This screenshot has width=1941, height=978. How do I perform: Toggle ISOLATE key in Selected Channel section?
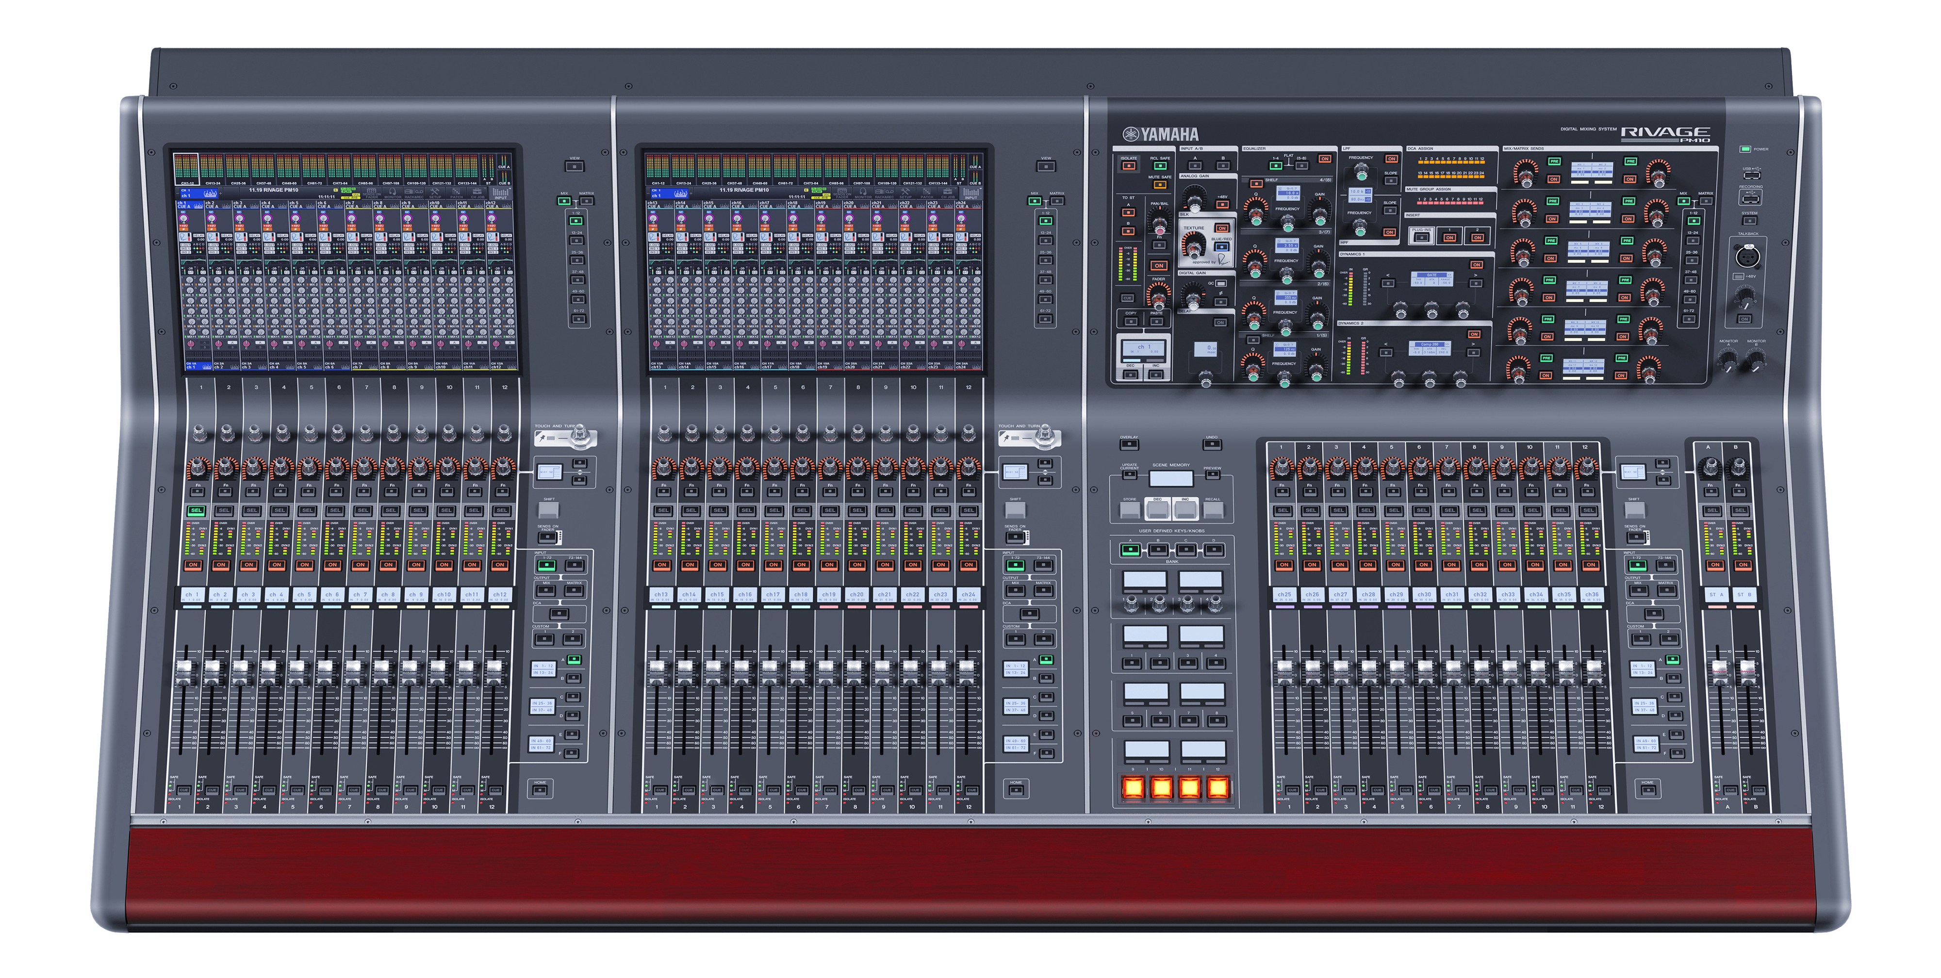click(x=1129, y=166)
